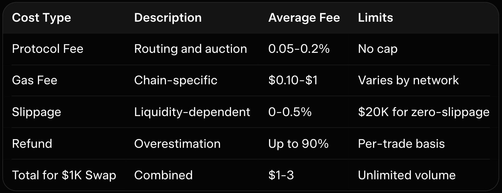The height and width of the screenshot is (193, 502).
Task: Select the Slippage row label
Action: (36, 112)
